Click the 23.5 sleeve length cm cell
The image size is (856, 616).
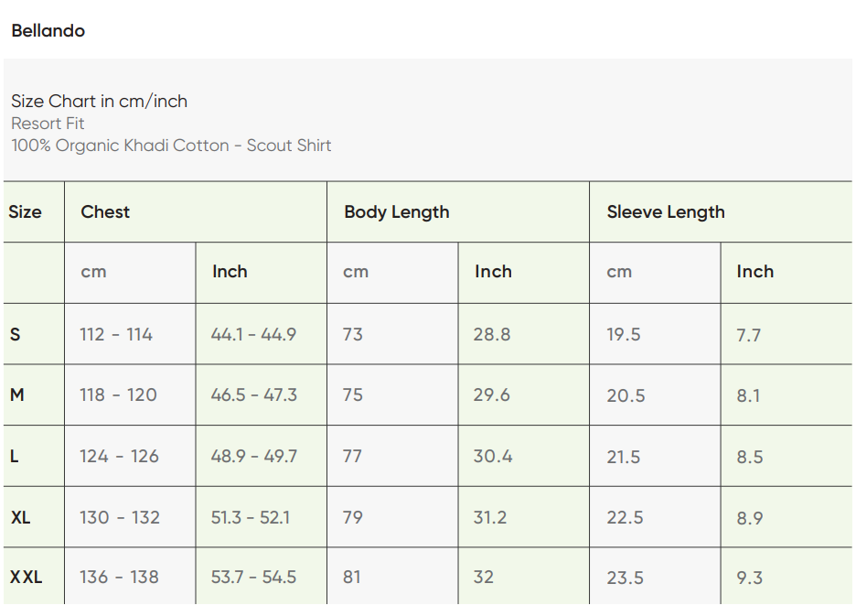[625, 578]
